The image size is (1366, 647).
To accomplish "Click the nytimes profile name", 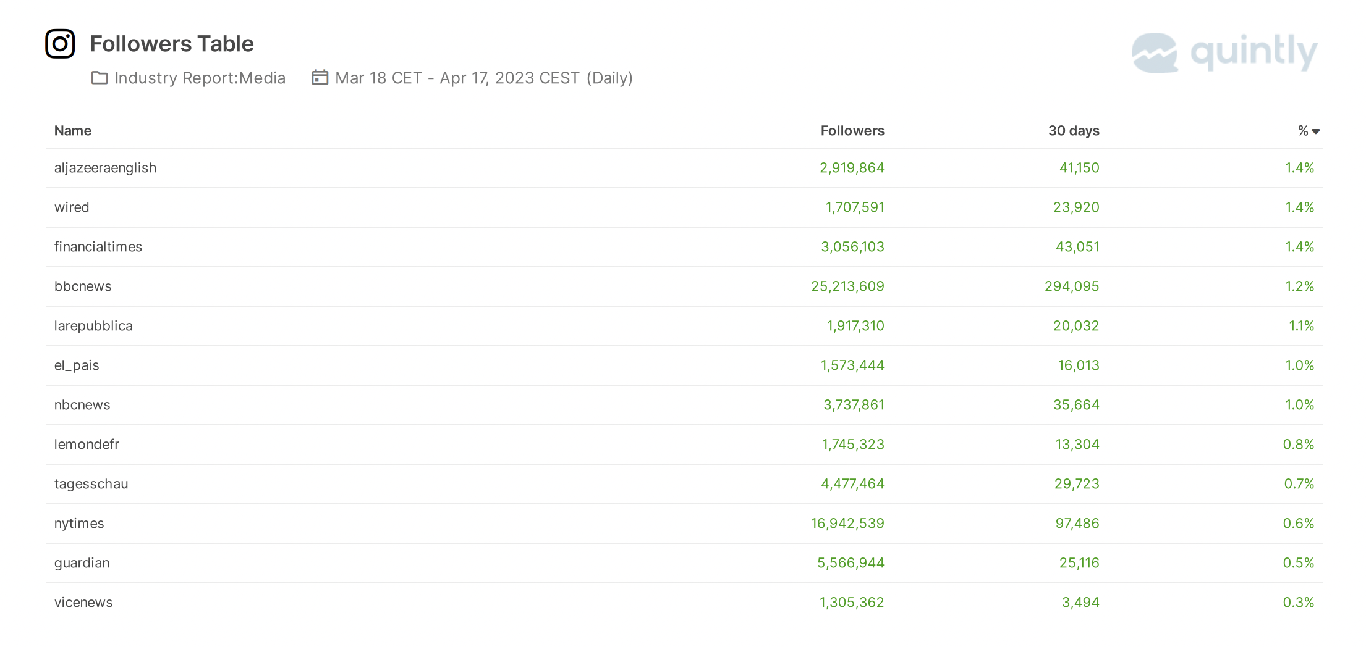I will click(x=79, y=524).
